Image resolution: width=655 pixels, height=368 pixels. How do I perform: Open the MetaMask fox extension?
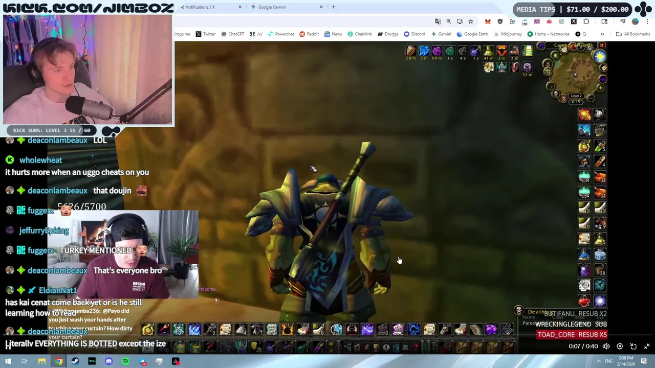click(x=488, y=21)
